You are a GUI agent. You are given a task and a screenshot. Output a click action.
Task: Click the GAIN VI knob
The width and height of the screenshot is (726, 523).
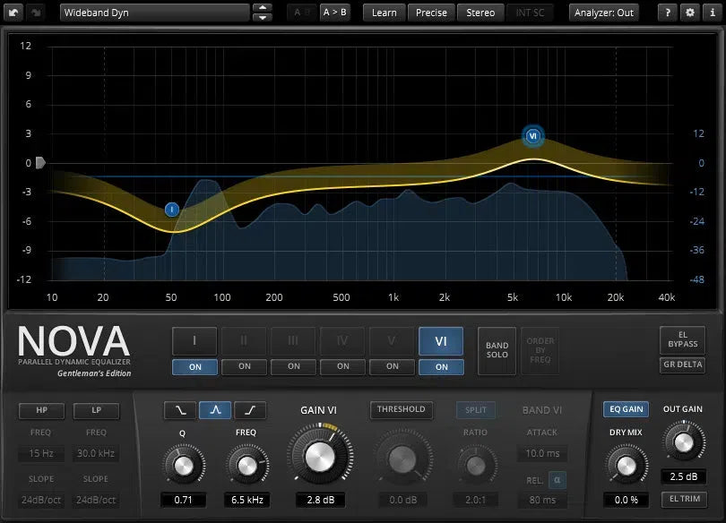tap(318, 457)
